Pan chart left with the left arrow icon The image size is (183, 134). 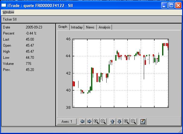pos(82,122)
